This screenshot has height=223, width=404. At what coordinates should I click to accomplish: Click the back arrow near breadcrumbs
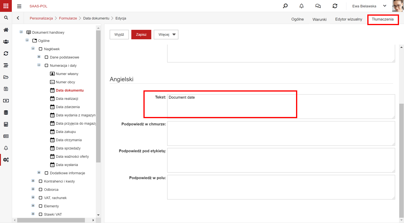[18, 18]
